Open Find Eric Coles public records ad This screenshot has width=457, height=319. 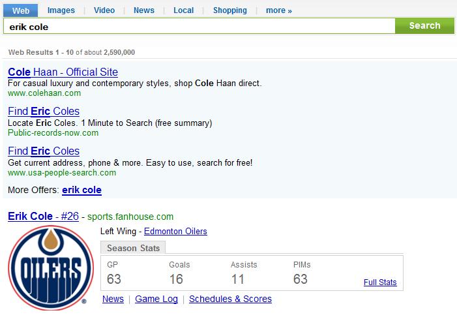[44, 112]
